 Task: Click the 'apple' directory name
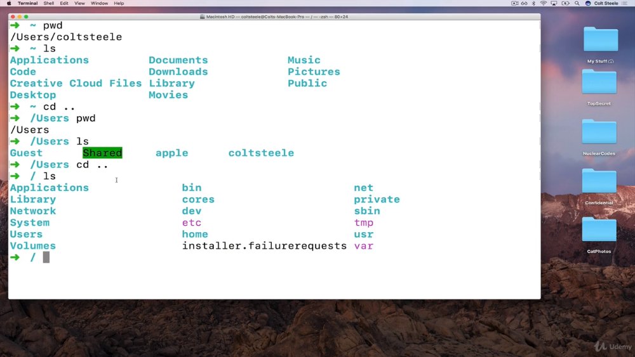172,153
